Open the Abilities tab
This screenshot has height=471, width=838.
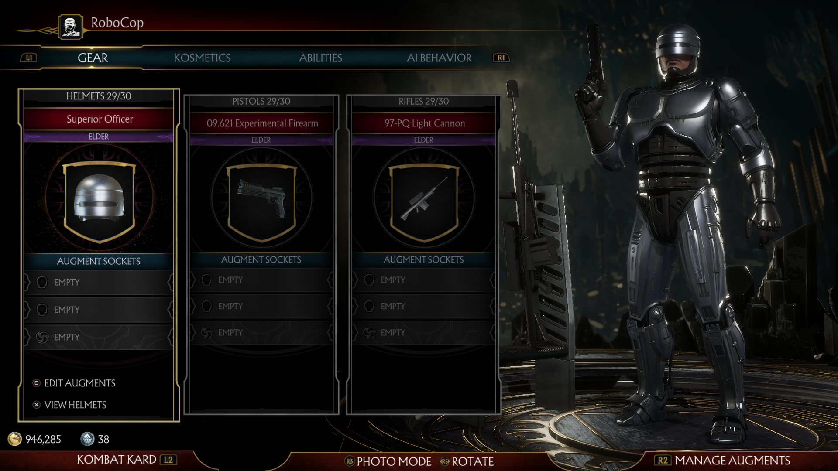coord(320,58)
